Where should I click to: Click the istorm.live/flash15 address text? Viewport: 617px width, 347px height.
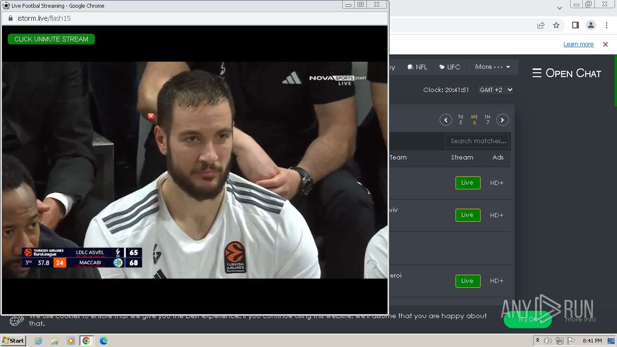[x=44, y=18]
